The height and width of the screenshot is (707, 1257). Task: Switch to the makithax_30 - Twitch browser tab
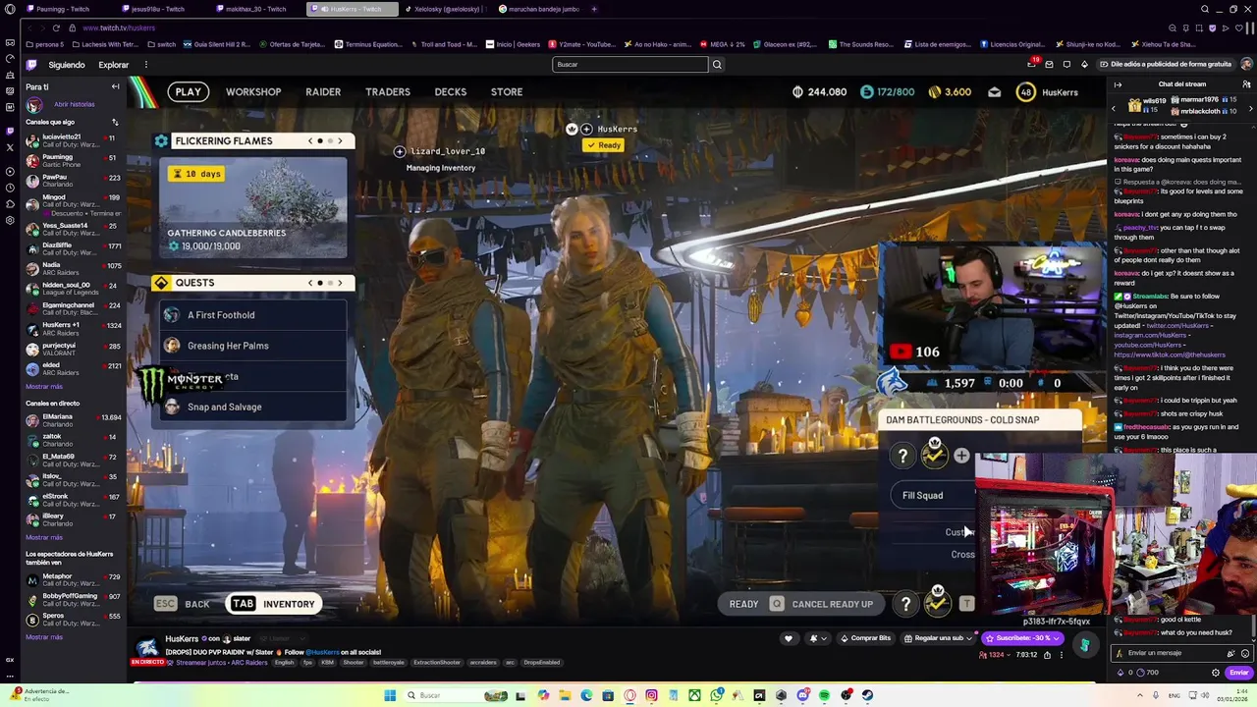pyautogui.click(x=253, y=9)
